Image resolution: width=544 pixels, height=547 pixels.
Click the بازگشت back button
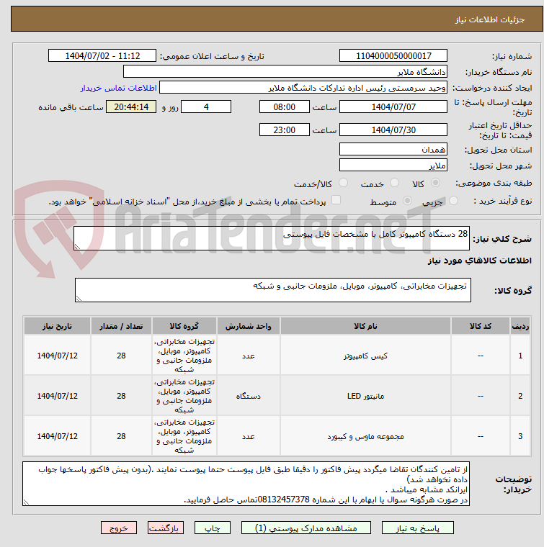point(166,528)
